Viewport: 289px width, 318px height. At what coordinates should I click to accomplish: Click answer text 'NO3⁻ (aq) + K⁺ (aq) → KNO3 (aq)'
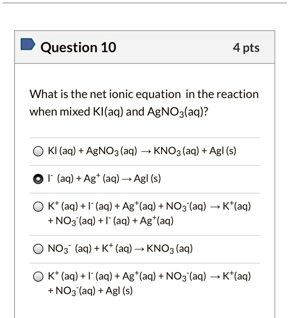[120, 249]
